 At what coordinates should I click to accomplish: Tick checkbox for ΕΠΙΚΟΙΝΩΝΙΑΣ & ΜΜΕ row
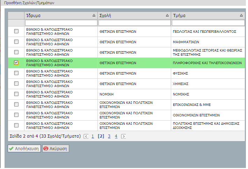click(16, 105)
